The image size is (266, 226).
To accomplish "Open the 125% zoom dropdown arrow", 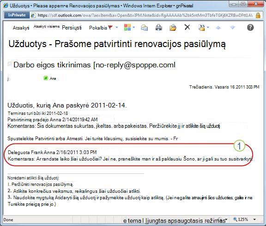I will coord(254,220).
